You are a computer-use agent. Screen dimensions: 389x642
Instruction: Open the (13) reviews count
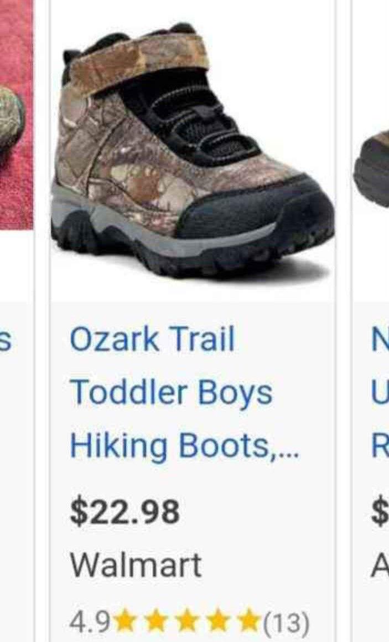(x=285, y=623)
